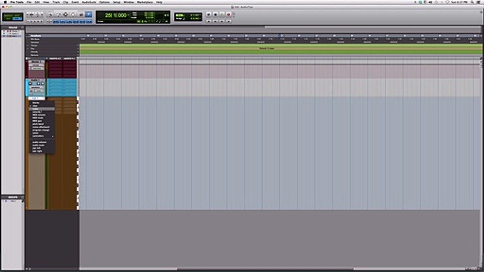The width and height of the screenshot is (484, 272).
Task: Open the Marketplace menu
Action: click(145, 2)
